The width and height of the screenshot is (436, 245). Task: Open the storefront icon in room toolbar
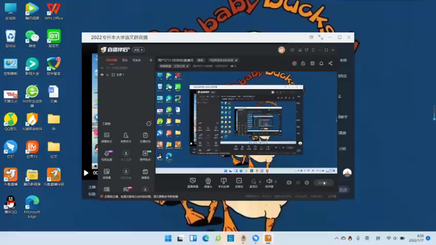(312, 63)
